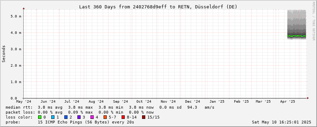Click the orange 5-7 loss swatch
Viewport: 317px width, 127px height.
[105, 117]
